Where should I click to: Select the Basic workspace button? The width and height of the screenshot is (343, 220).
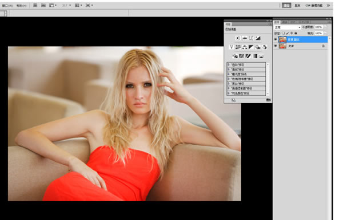(297, 6)
